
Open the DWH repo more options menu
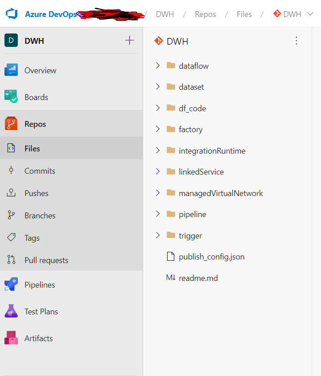pos(296,41)
